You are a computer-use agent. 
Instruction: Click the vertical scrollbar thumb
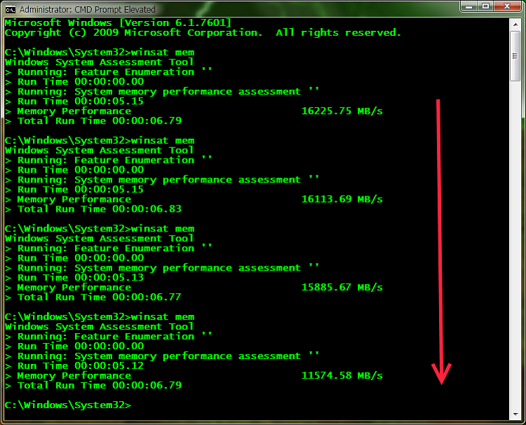(515, 56)
